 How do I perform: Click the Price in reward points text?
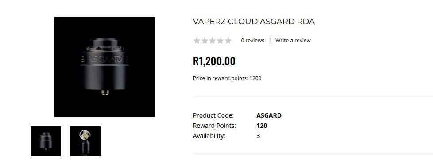point(227,78)
